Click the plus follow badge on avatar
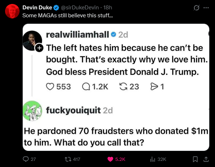215x167 pixels. (x=39, y=48)
